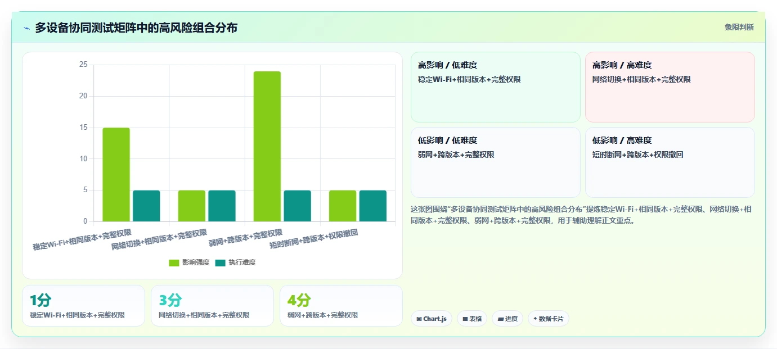Click the text 网络切换+相同版本+完整权限 in red quadrant
777x349 pixels.
[641, 80]
